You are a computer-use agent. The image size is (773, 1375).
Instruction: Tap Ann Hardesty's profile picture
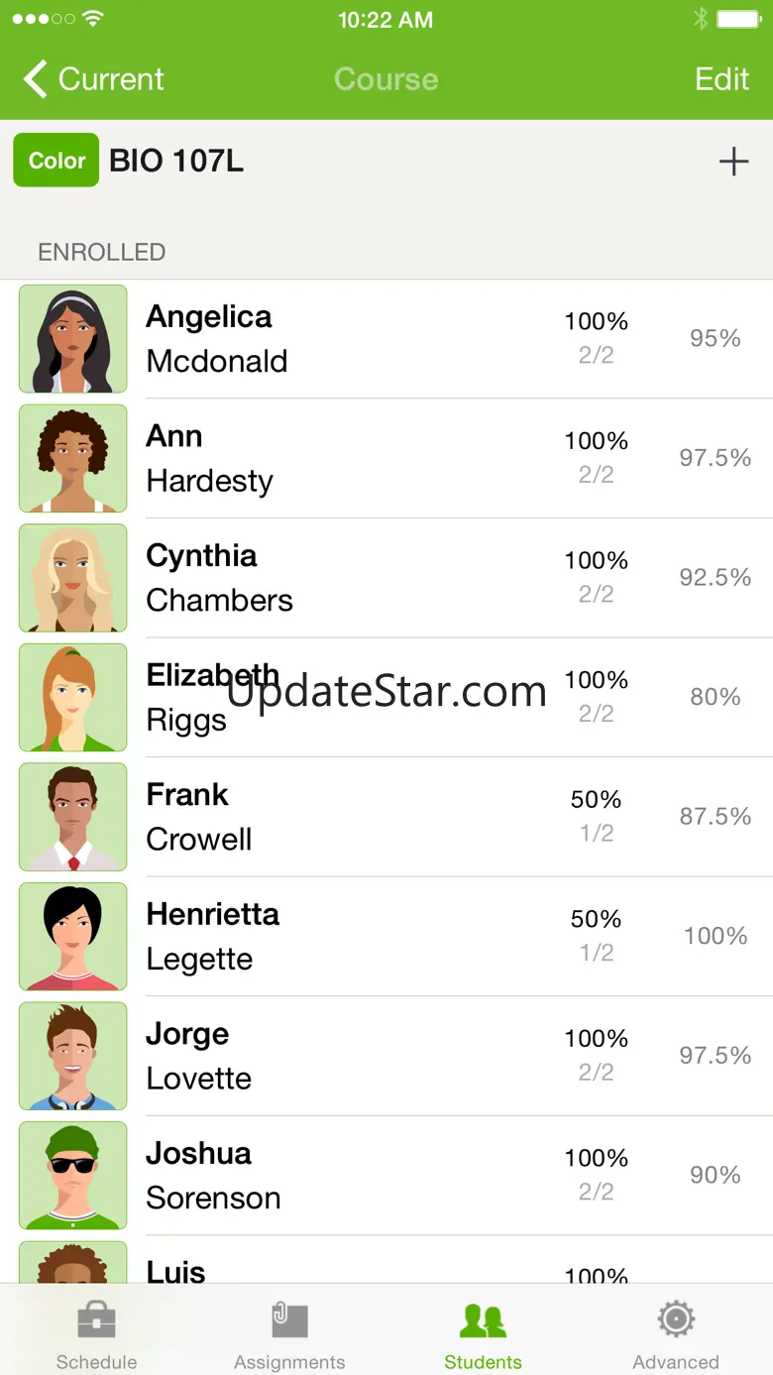[73, 458]
